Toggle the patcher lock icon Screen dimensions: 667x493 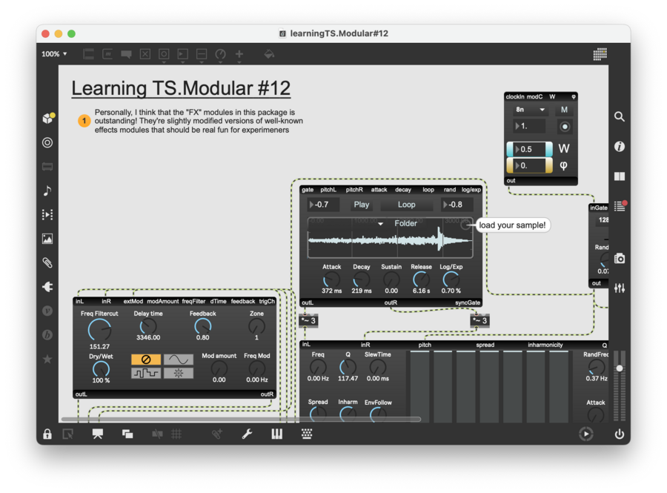click(x=47, y=434)
